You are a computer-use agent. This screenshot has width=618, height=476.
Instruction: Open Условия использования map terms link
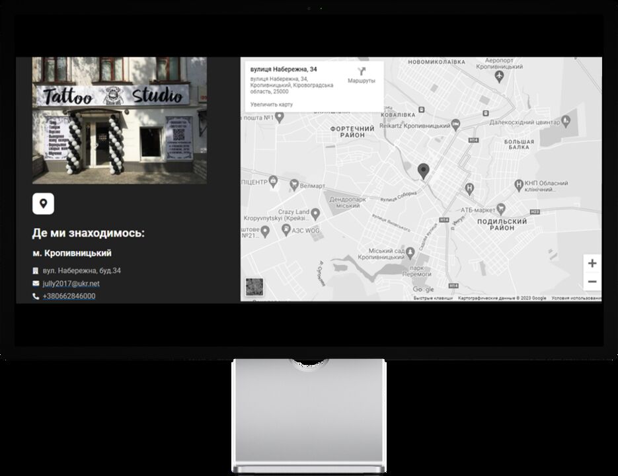pyautogui.click(x=576, y=298)
